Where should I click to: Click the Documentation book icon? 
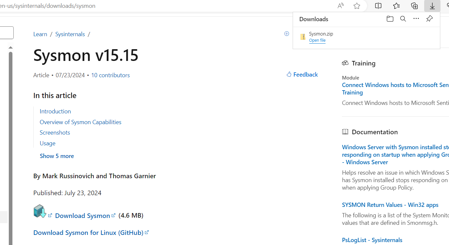[345, 132]
